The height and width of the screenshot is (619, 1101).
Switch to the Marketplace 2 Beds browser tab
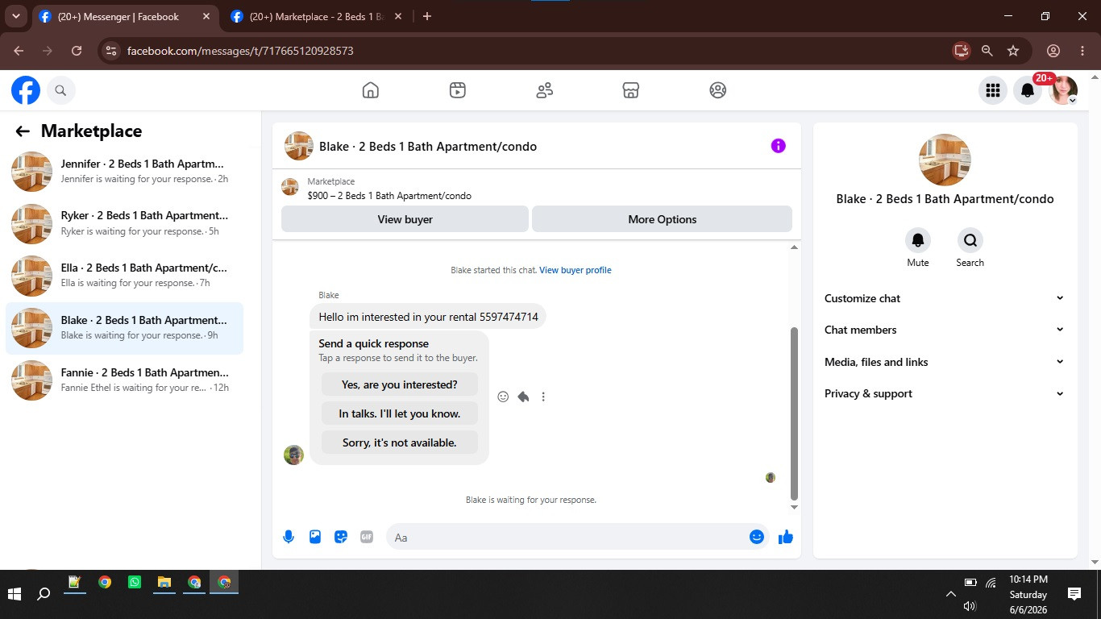tap(316, 16)
